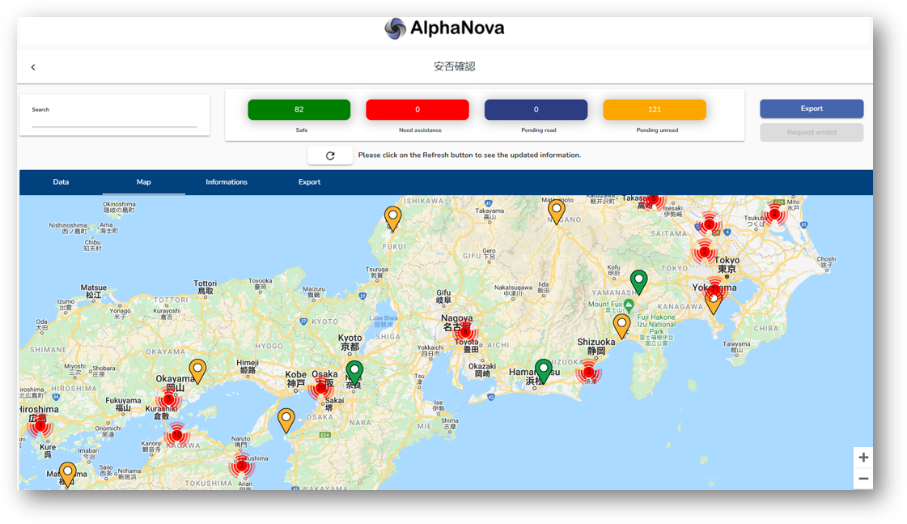Viewport: 907px width, 524px height.
Task: Click the Himeji label on the map
Action: click(248, 366)
